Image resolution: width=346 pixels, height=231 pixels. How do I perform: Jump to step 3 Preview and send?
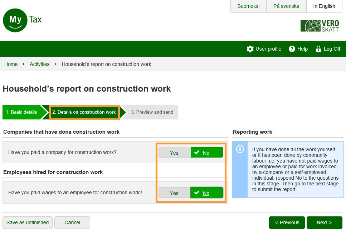click(x=152, y=112)
